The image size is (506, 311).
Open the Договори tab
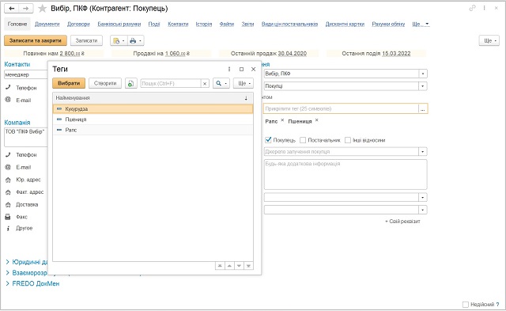tap(78, 24)
